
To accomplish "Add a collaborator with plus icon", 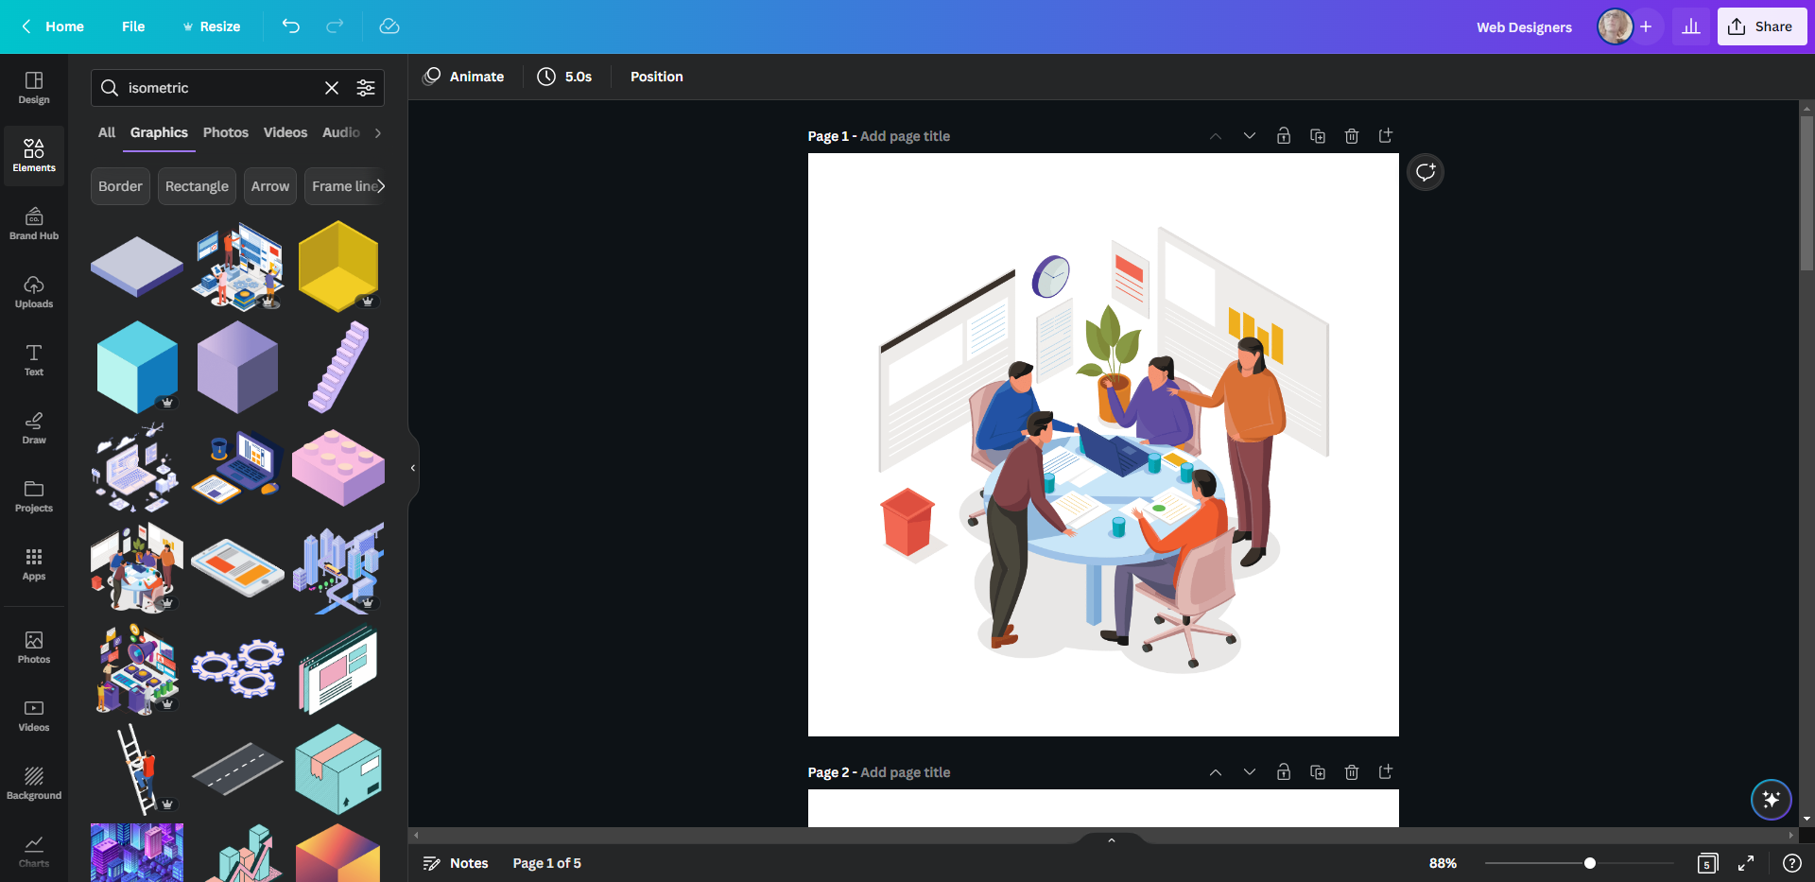I will pos(1646,26).
